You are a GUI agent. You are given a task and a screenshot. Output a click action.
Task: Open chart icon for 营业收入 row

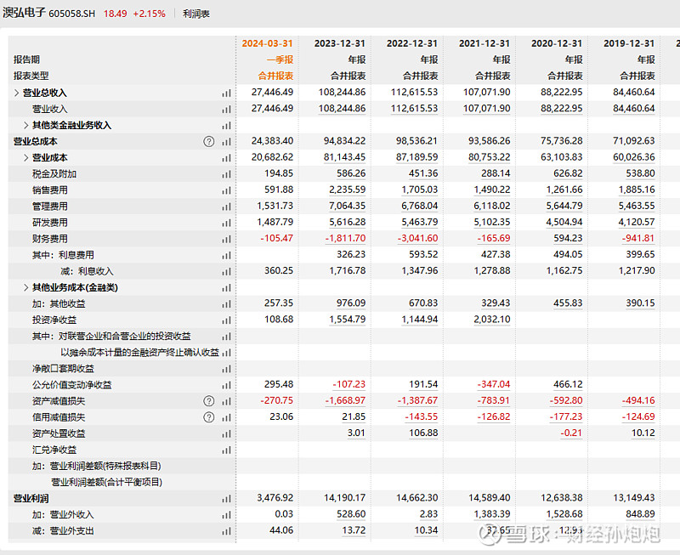click(226, 110)
